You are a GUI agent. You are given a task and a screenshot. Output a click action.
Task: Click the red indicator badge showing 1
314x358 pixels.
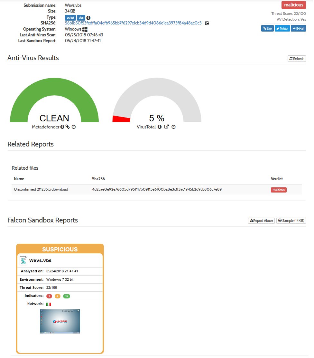[x=49, y=296]
